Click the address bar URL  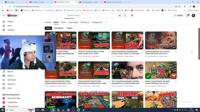28,7
